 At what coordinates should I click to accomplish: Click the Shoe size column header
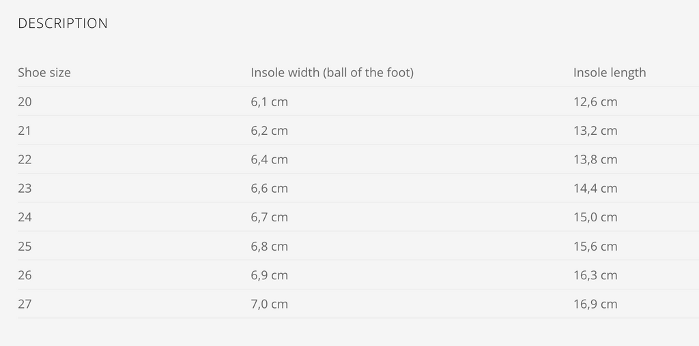point(44,72)
